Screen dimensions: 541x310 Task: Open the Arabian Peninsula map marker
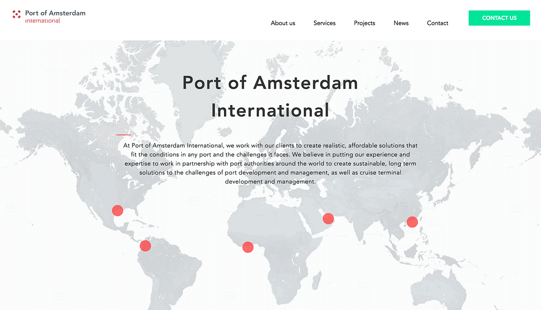(x=328, y=218)
